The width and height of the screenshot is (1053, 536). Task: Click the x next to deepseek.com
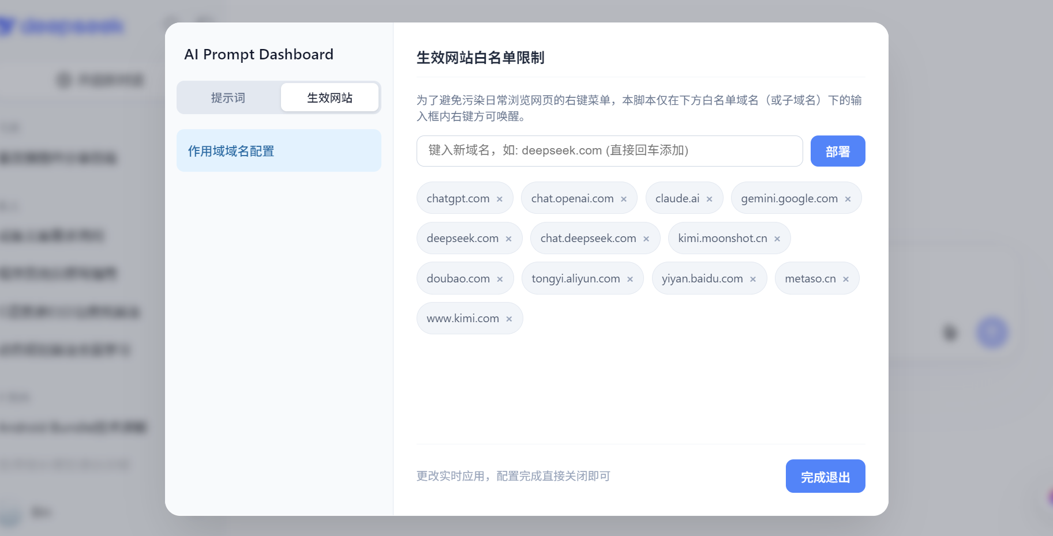coord(509,239)
